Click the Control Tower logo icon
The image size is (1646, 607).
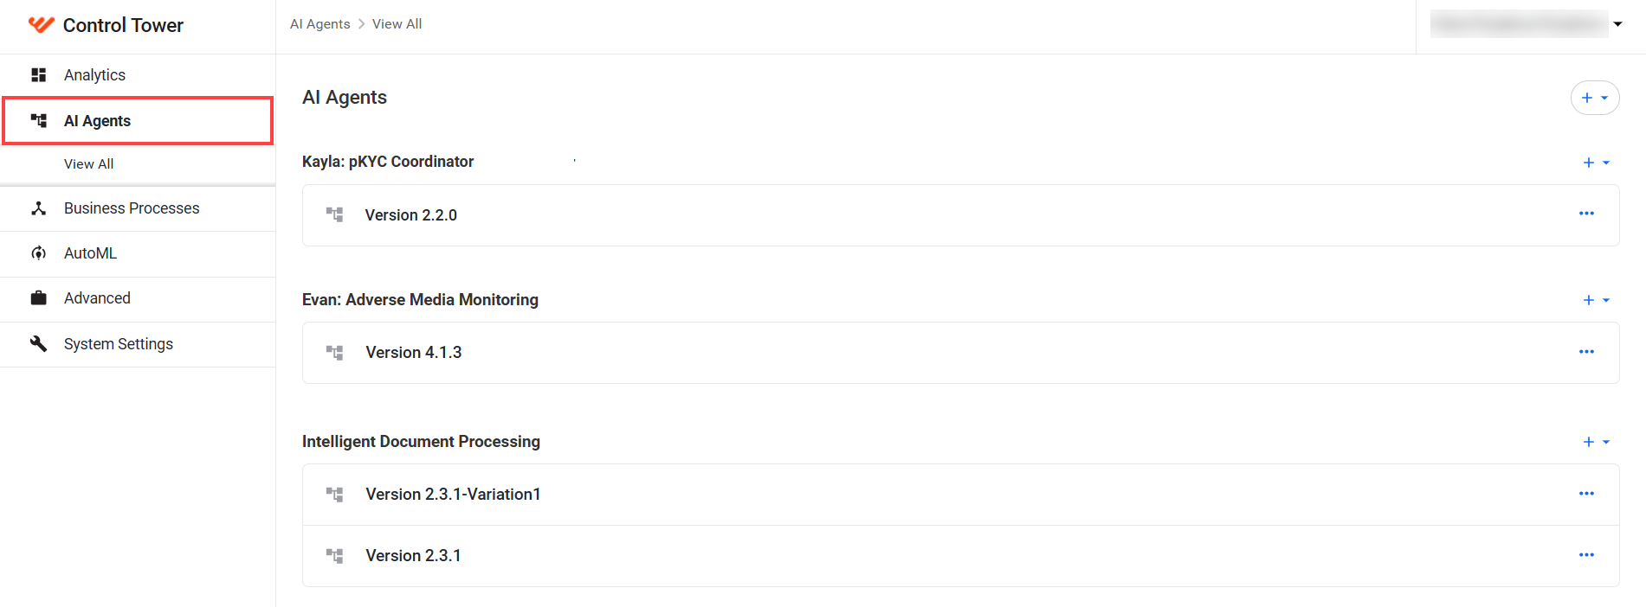(x=41, y=24)
